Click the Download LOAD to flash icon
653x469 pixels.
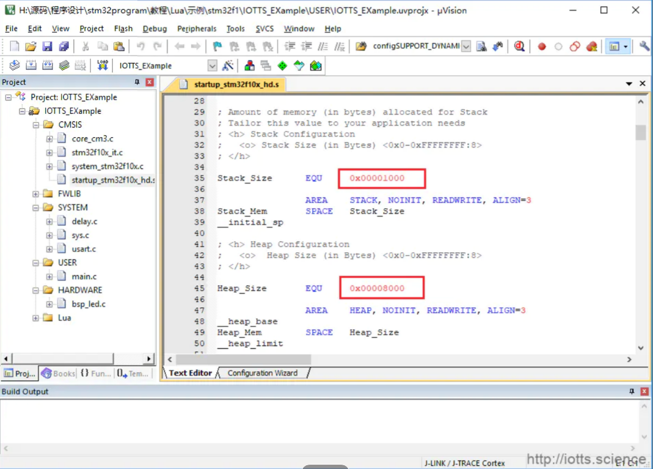102,66
